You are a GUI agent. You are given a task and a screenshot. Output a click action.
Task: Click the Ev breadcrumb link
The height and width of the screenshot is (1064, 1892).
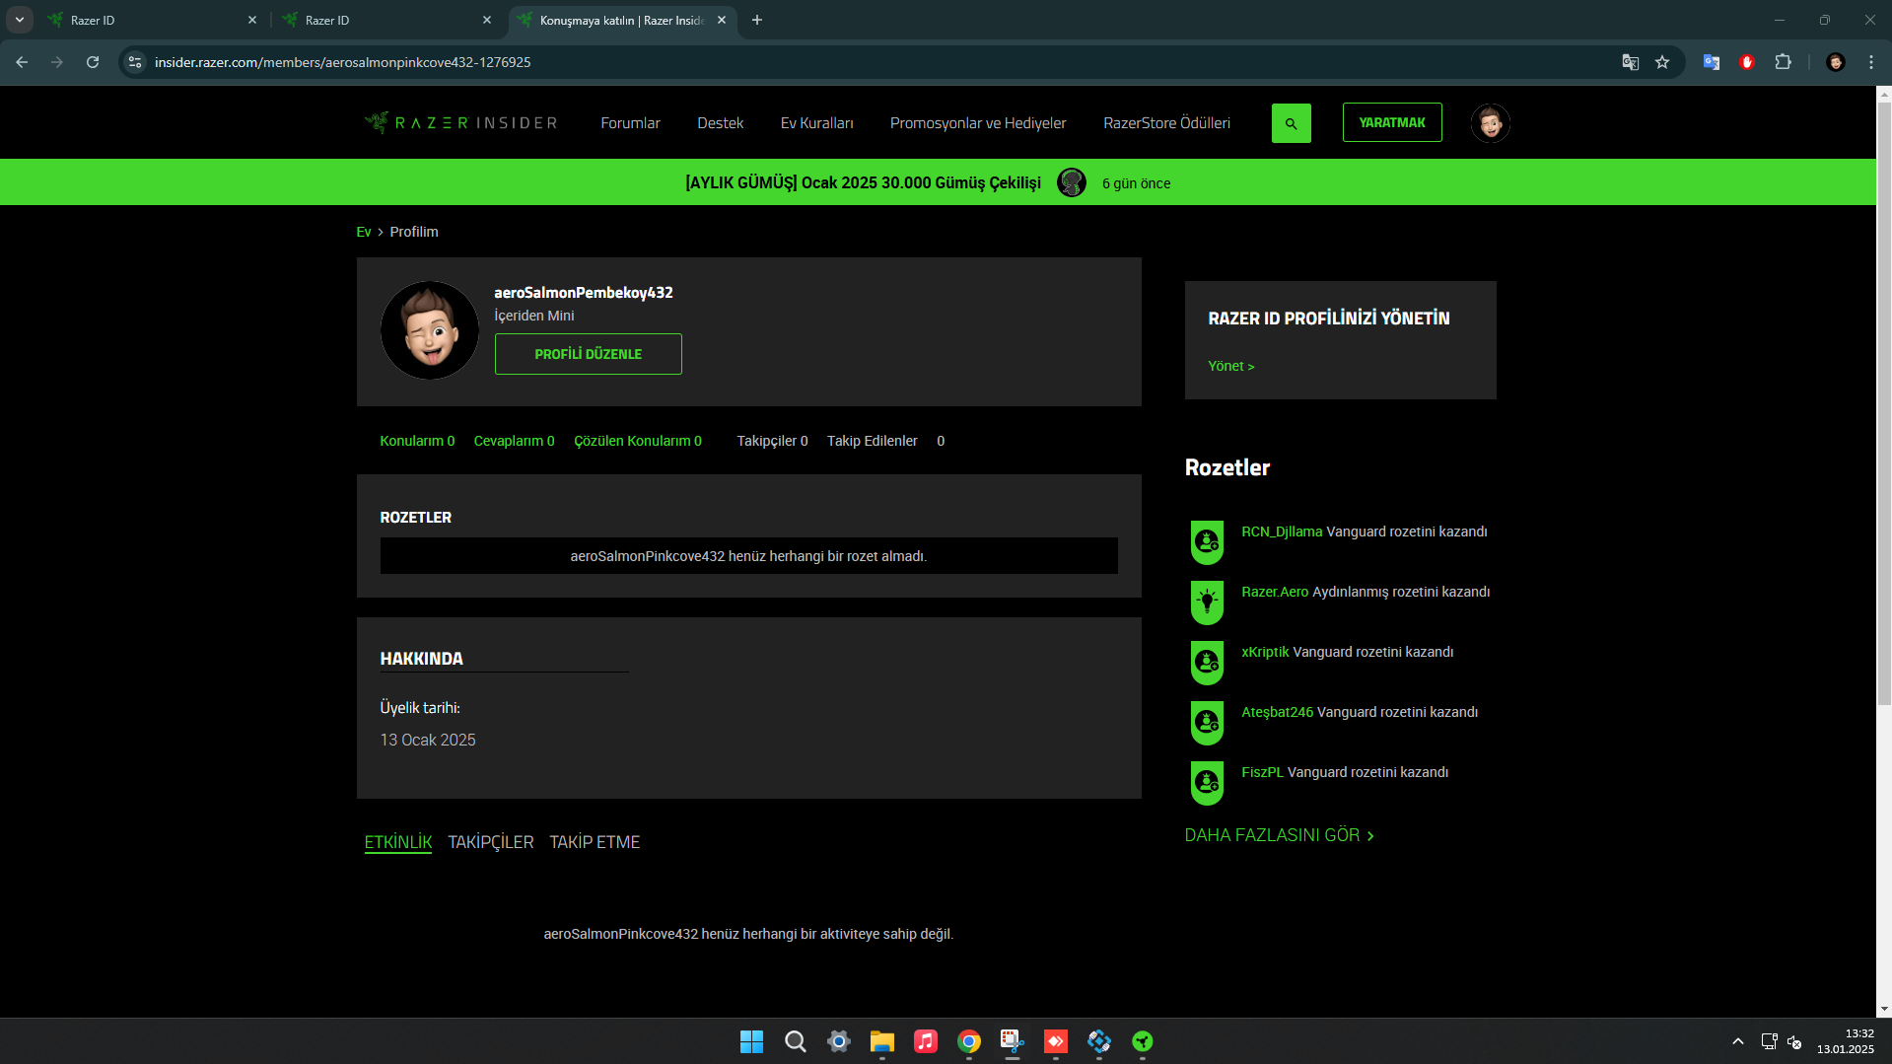click(363, 232)
